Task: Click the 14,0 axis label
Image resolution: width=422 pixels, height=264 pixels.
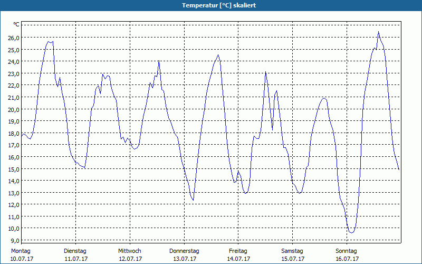Action: click(14, 181)
